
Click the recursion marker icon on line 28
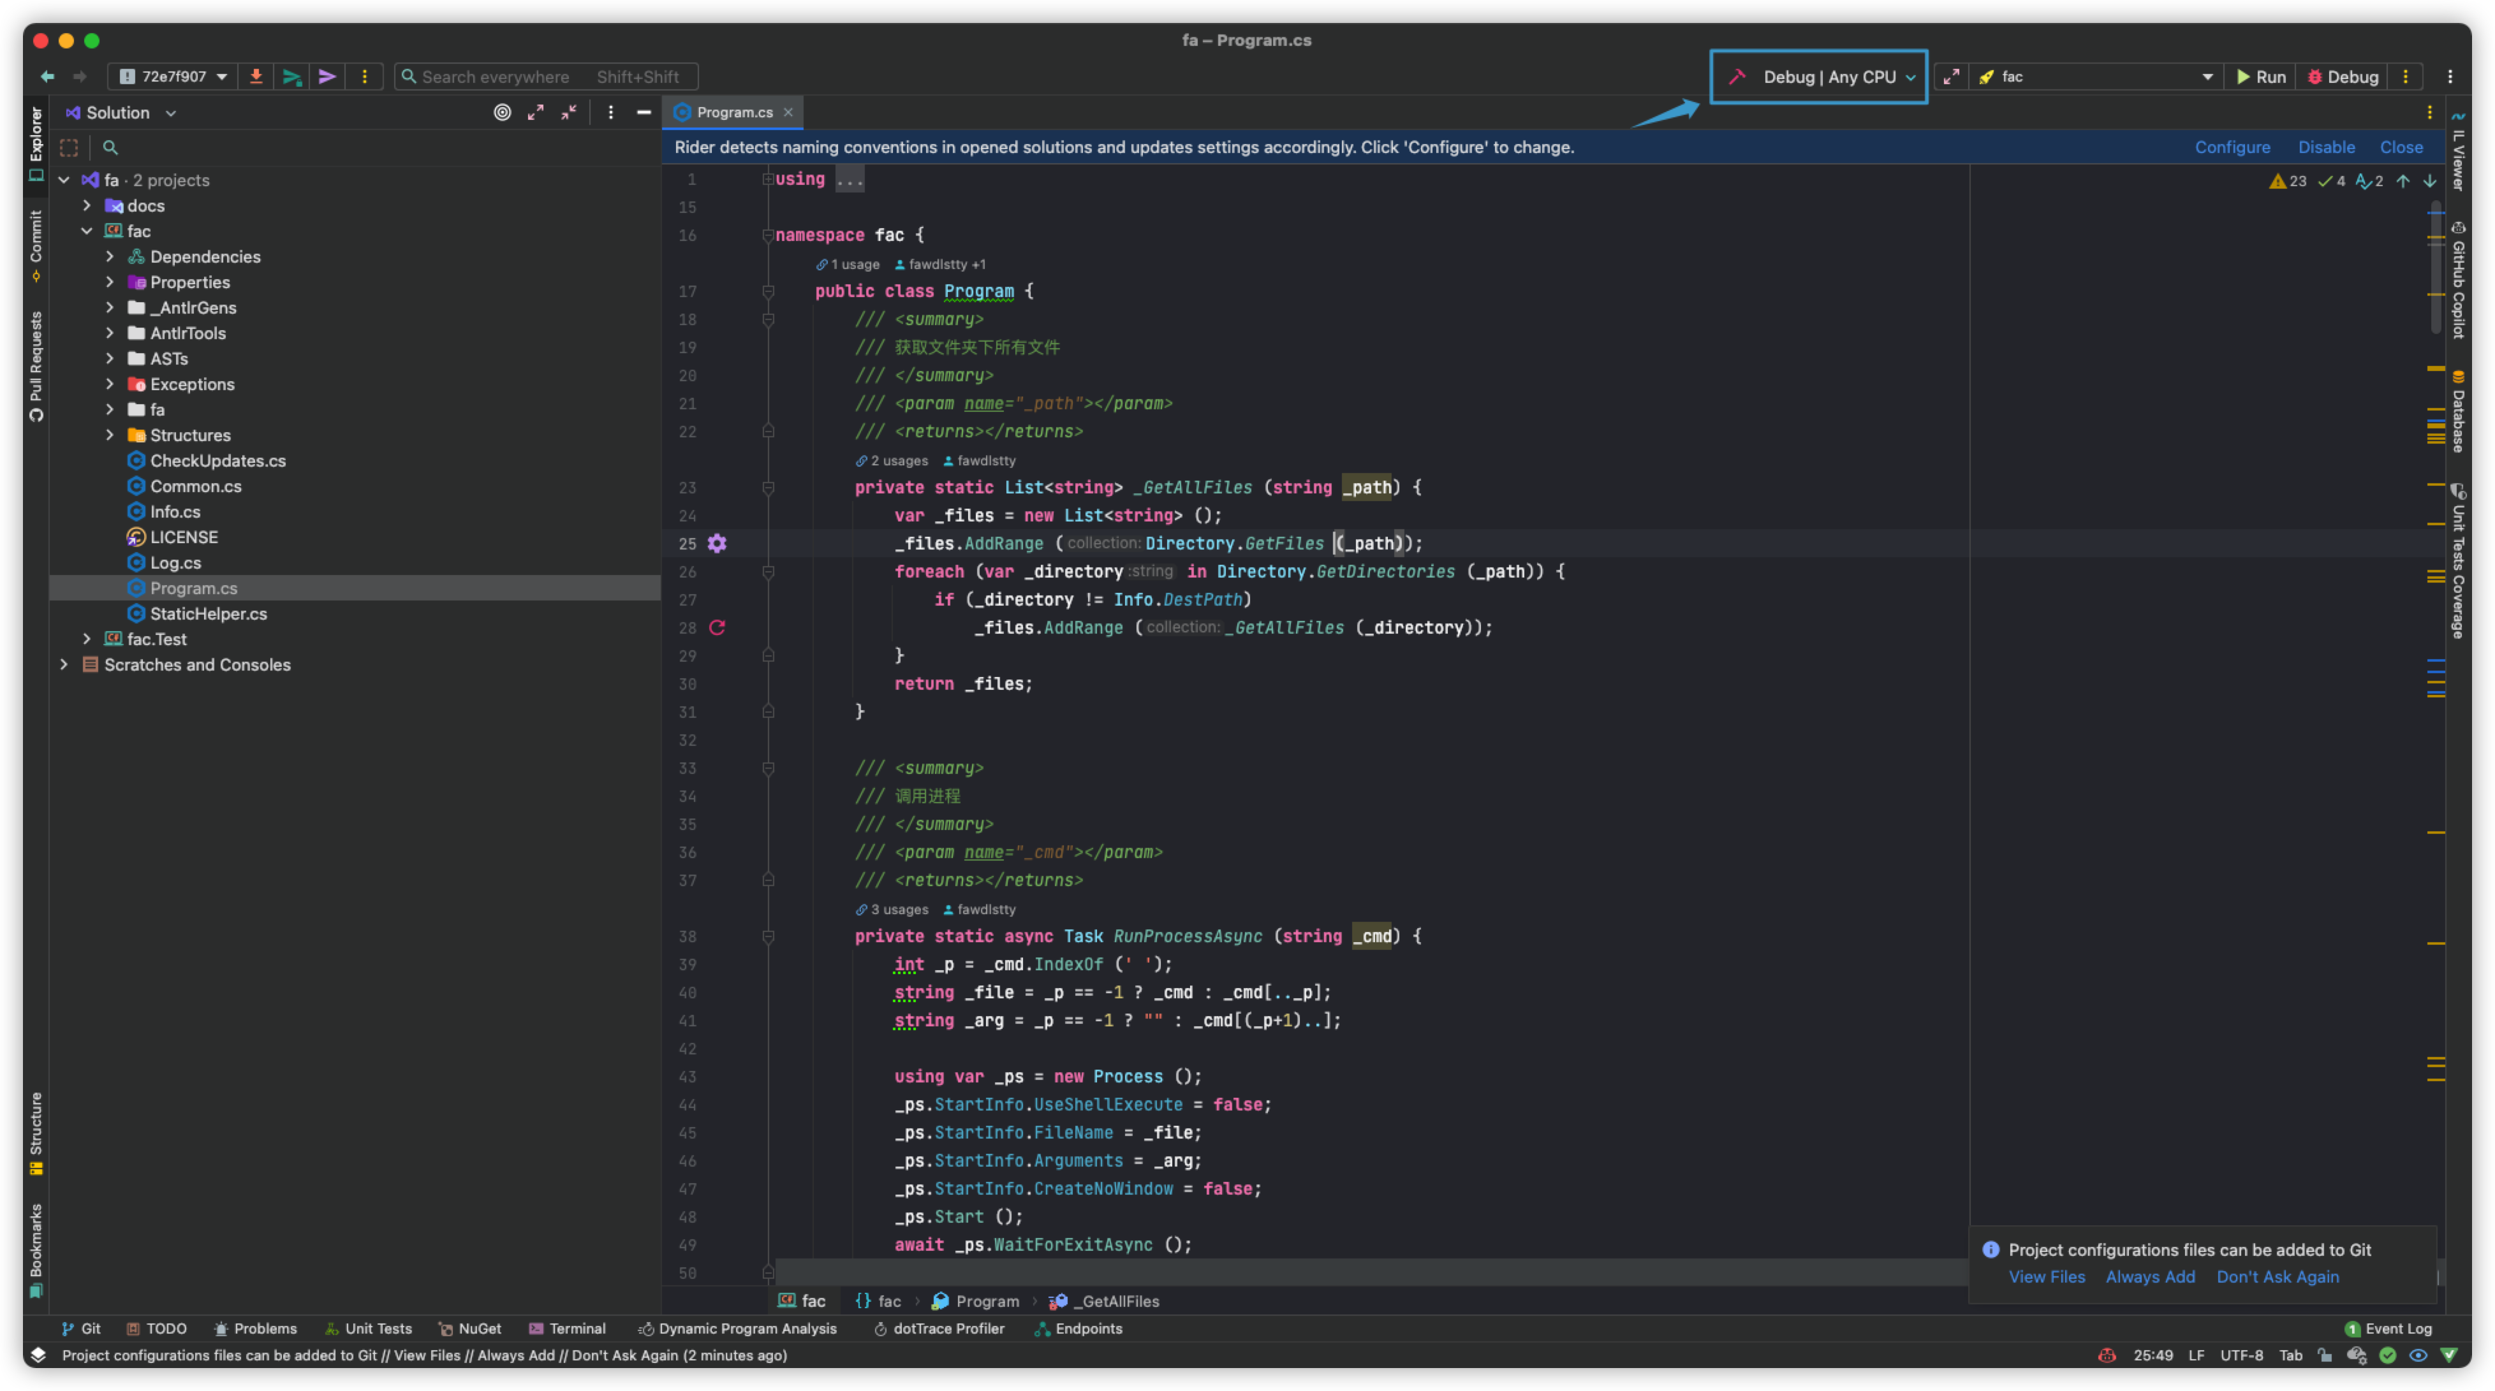coord(717,627)
